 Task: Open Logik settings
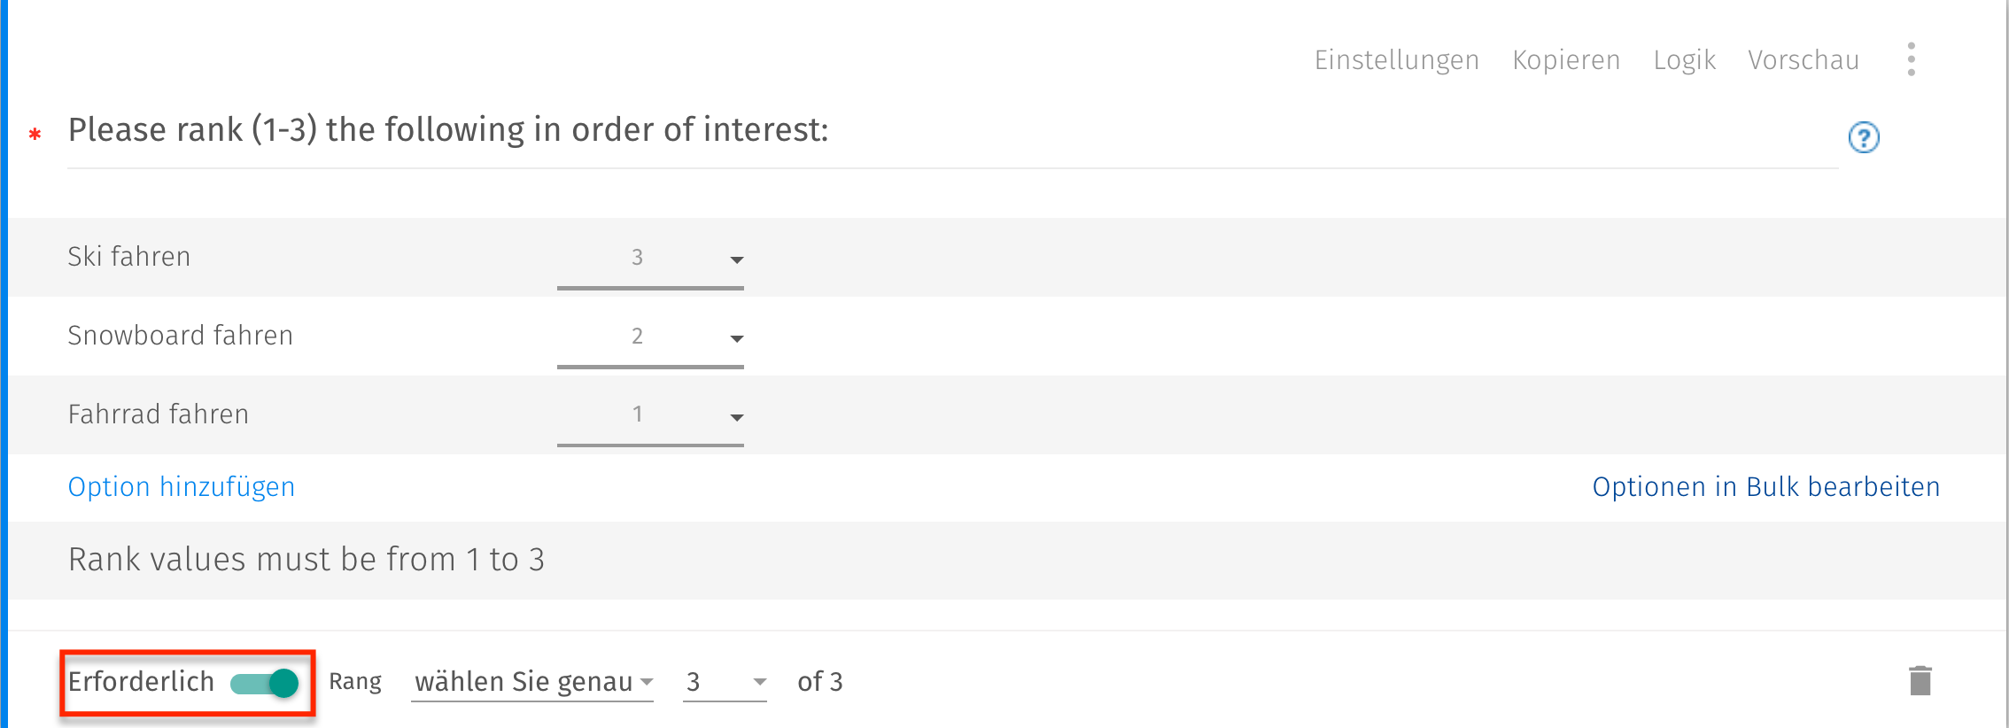tap(1683, 59)
